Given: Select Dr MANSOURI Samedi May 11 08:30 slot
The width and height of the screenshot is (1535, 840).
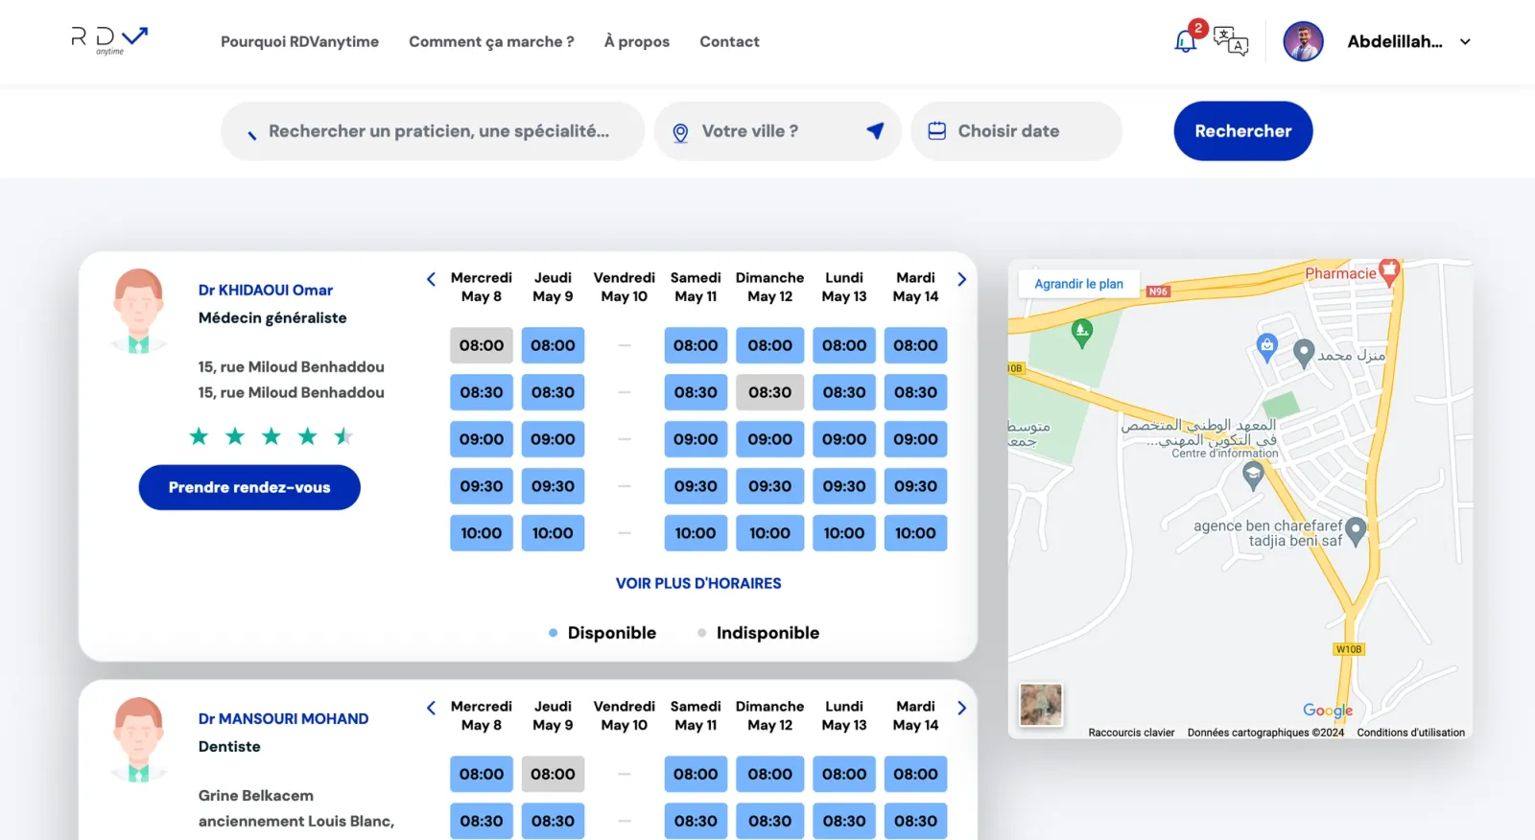Looking at the screenshot, I should click(696, 821).
